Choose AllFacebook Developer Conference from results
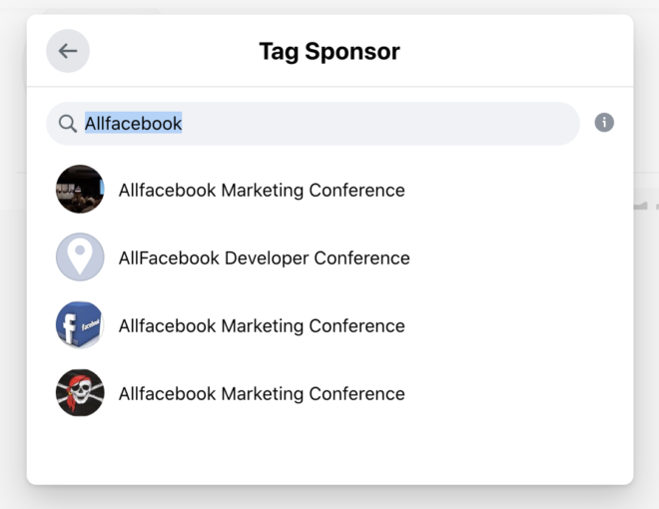The width and height of the screenshot is (659, 509). coord(264,257)
